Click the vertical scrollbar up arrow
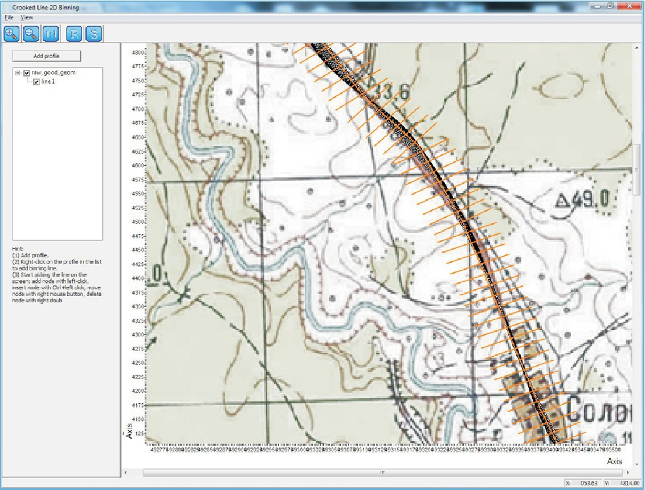This screenshot has height=490, width=645. tap(637, 47)
